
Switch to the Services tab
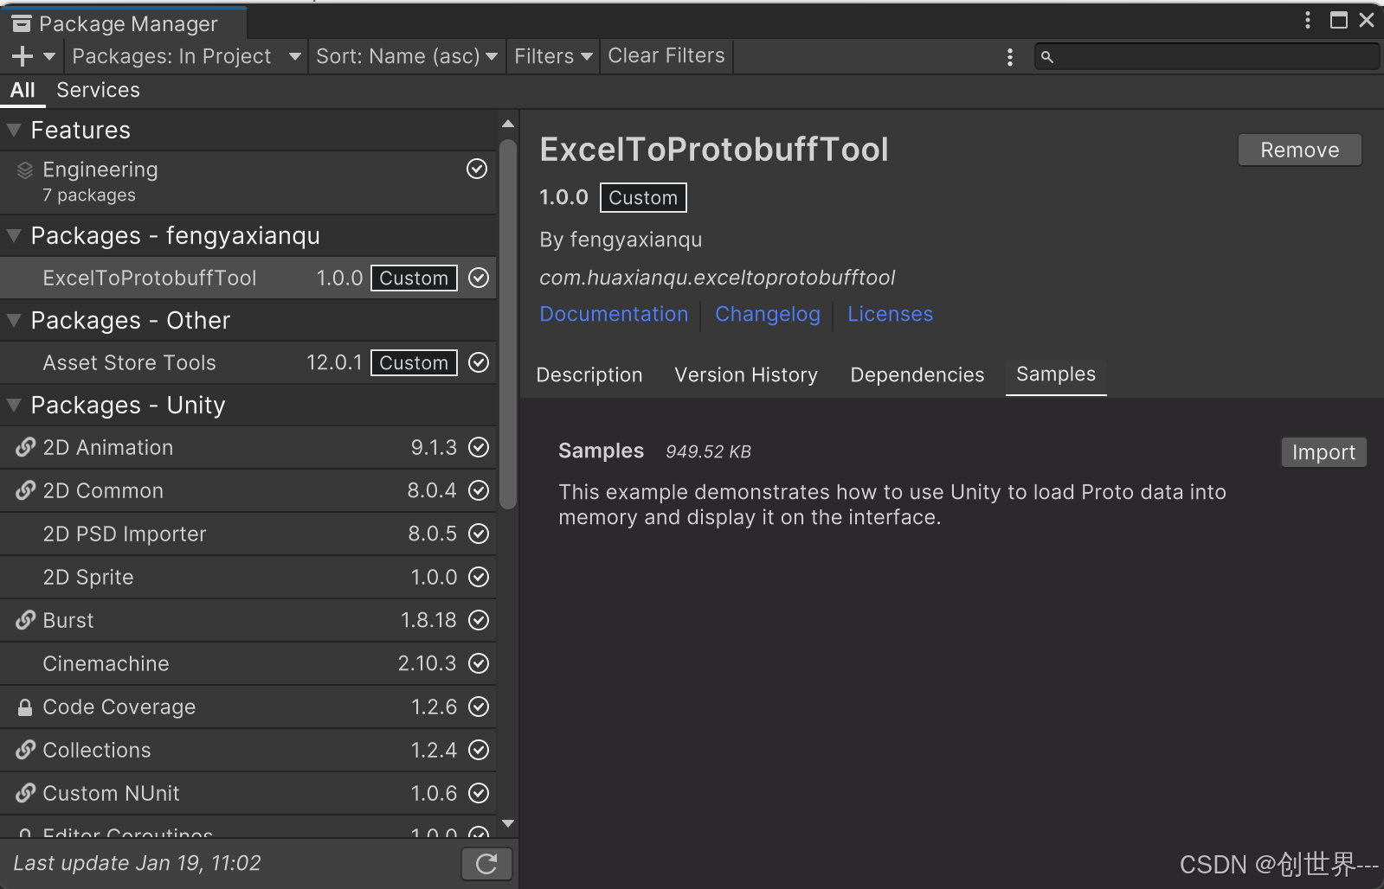[x=98, y=90]
